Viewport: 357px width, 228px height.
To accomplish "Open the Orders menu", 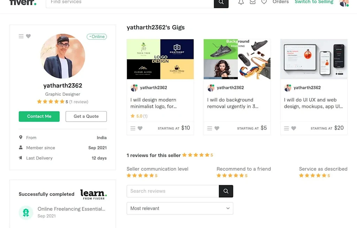I will (281, 2).
